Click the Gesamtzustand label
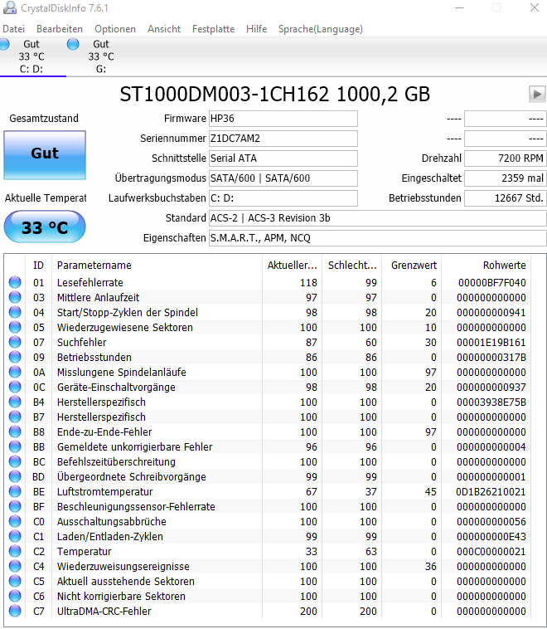Image resolution: width=547 pixels, height=629 pixels. tap(44, 119)
